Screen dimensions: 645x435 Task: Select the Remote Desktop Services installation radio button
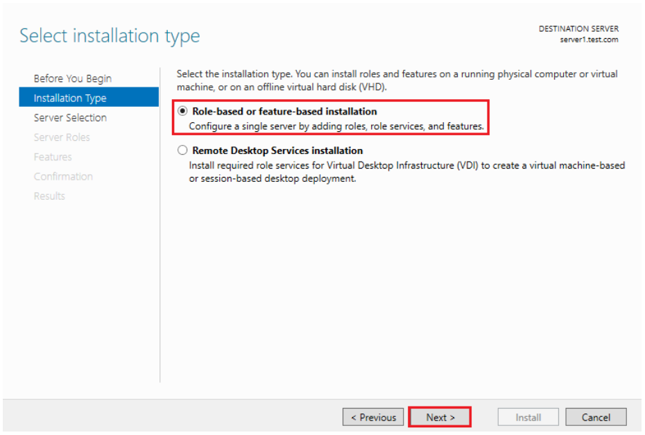pyautogui.click(x=182, y=151)
